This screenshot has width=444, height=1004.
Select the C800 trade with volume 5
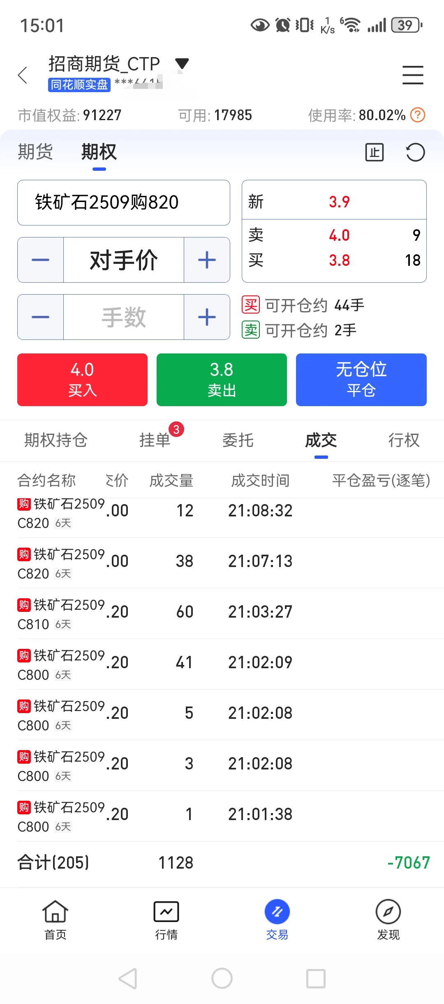[222, 715]
